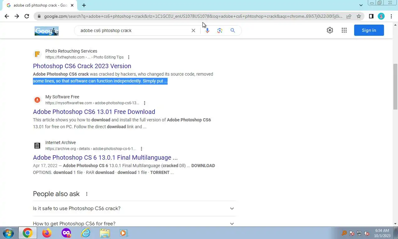Click the page vertical scrollbar thumb
398x239 pixels.
click(x=395, y=87)
